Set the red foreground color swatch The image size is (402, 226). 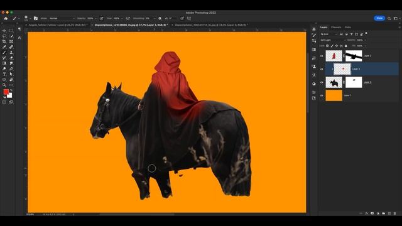(6, 92)
